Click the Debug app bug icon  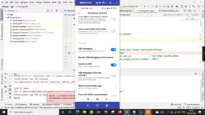click(156, 6)
